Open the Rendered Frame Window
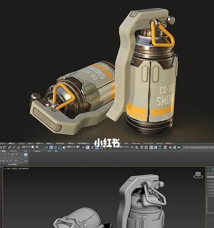The height and width of the screenshot is (228, 214). click(175, 147)
